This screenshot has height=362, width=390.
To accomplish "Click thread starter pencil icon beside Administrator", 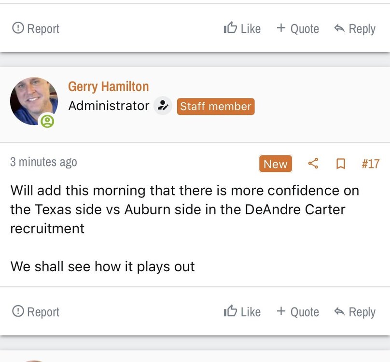I will click(163, 106).
